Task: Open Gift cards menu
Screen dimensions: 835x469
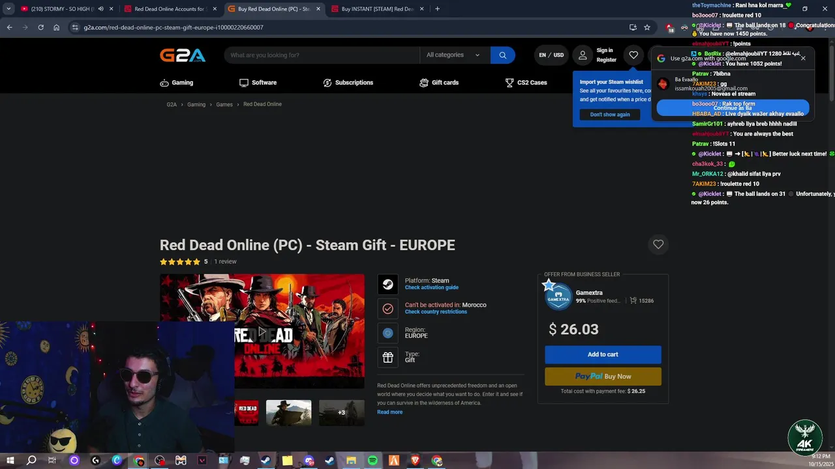Action: (x=439, y=83)
